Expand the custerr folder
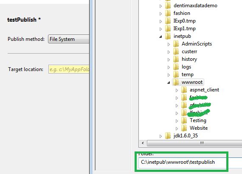The image size is (242, 174). [169, 52]
